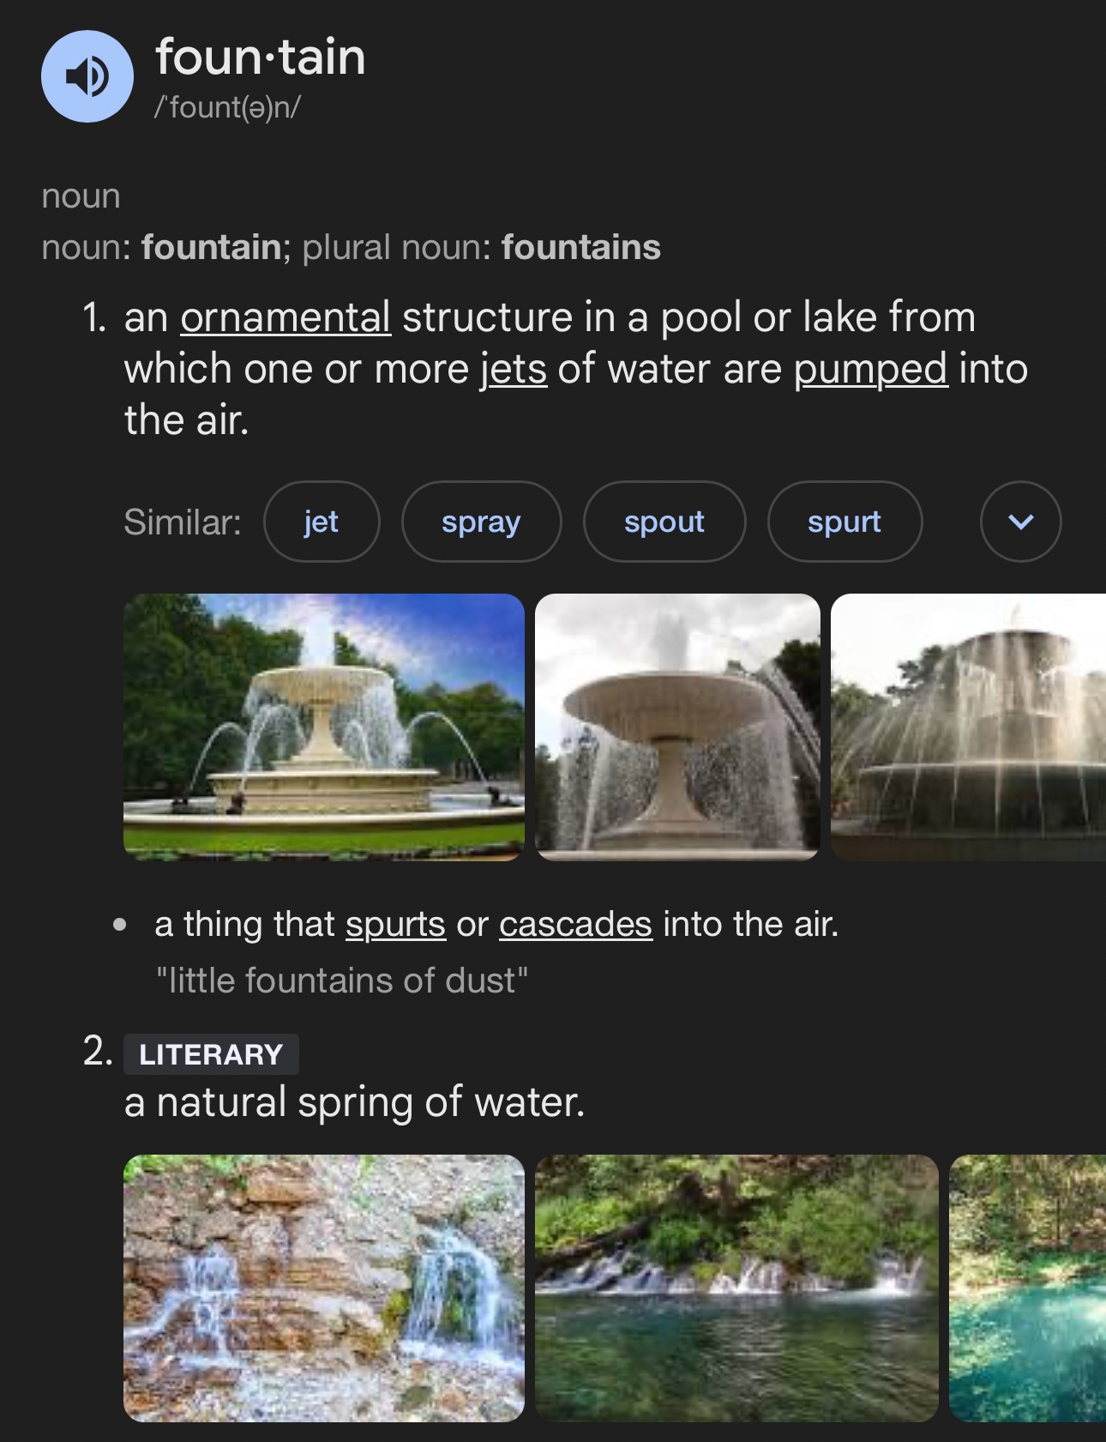This screenshot has width=1106, height=1442.
Task: Open the "pumped" word link
Action: (870, 369)
